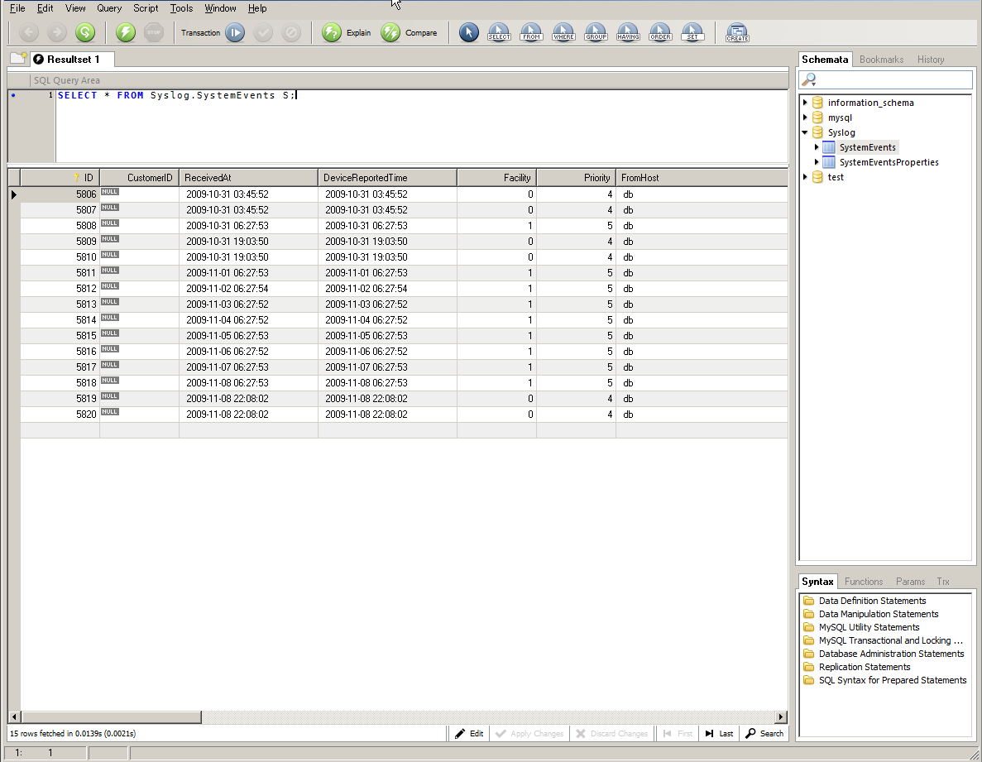
Task: Click the Stop query icon
Action: 153,32
